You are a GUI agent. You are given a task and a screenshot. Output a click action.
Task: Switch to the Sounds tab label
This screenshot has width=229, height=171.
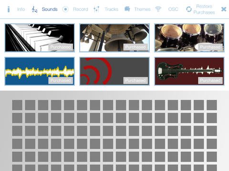(x=50, y=9)
